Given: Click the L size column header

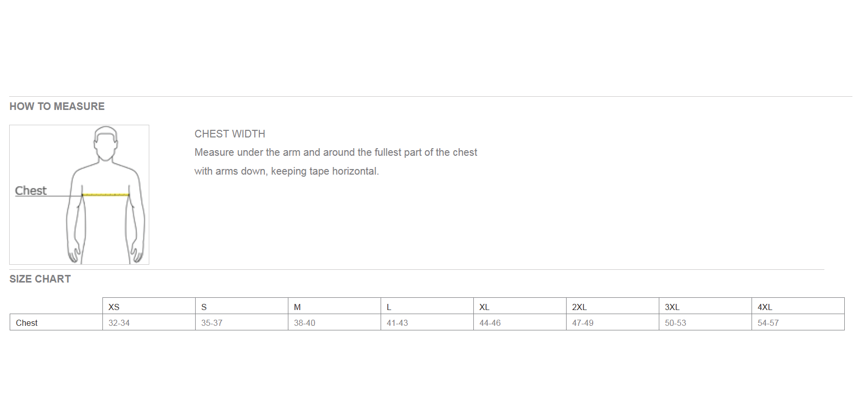Looking at the screenshot, I should 427,306.
